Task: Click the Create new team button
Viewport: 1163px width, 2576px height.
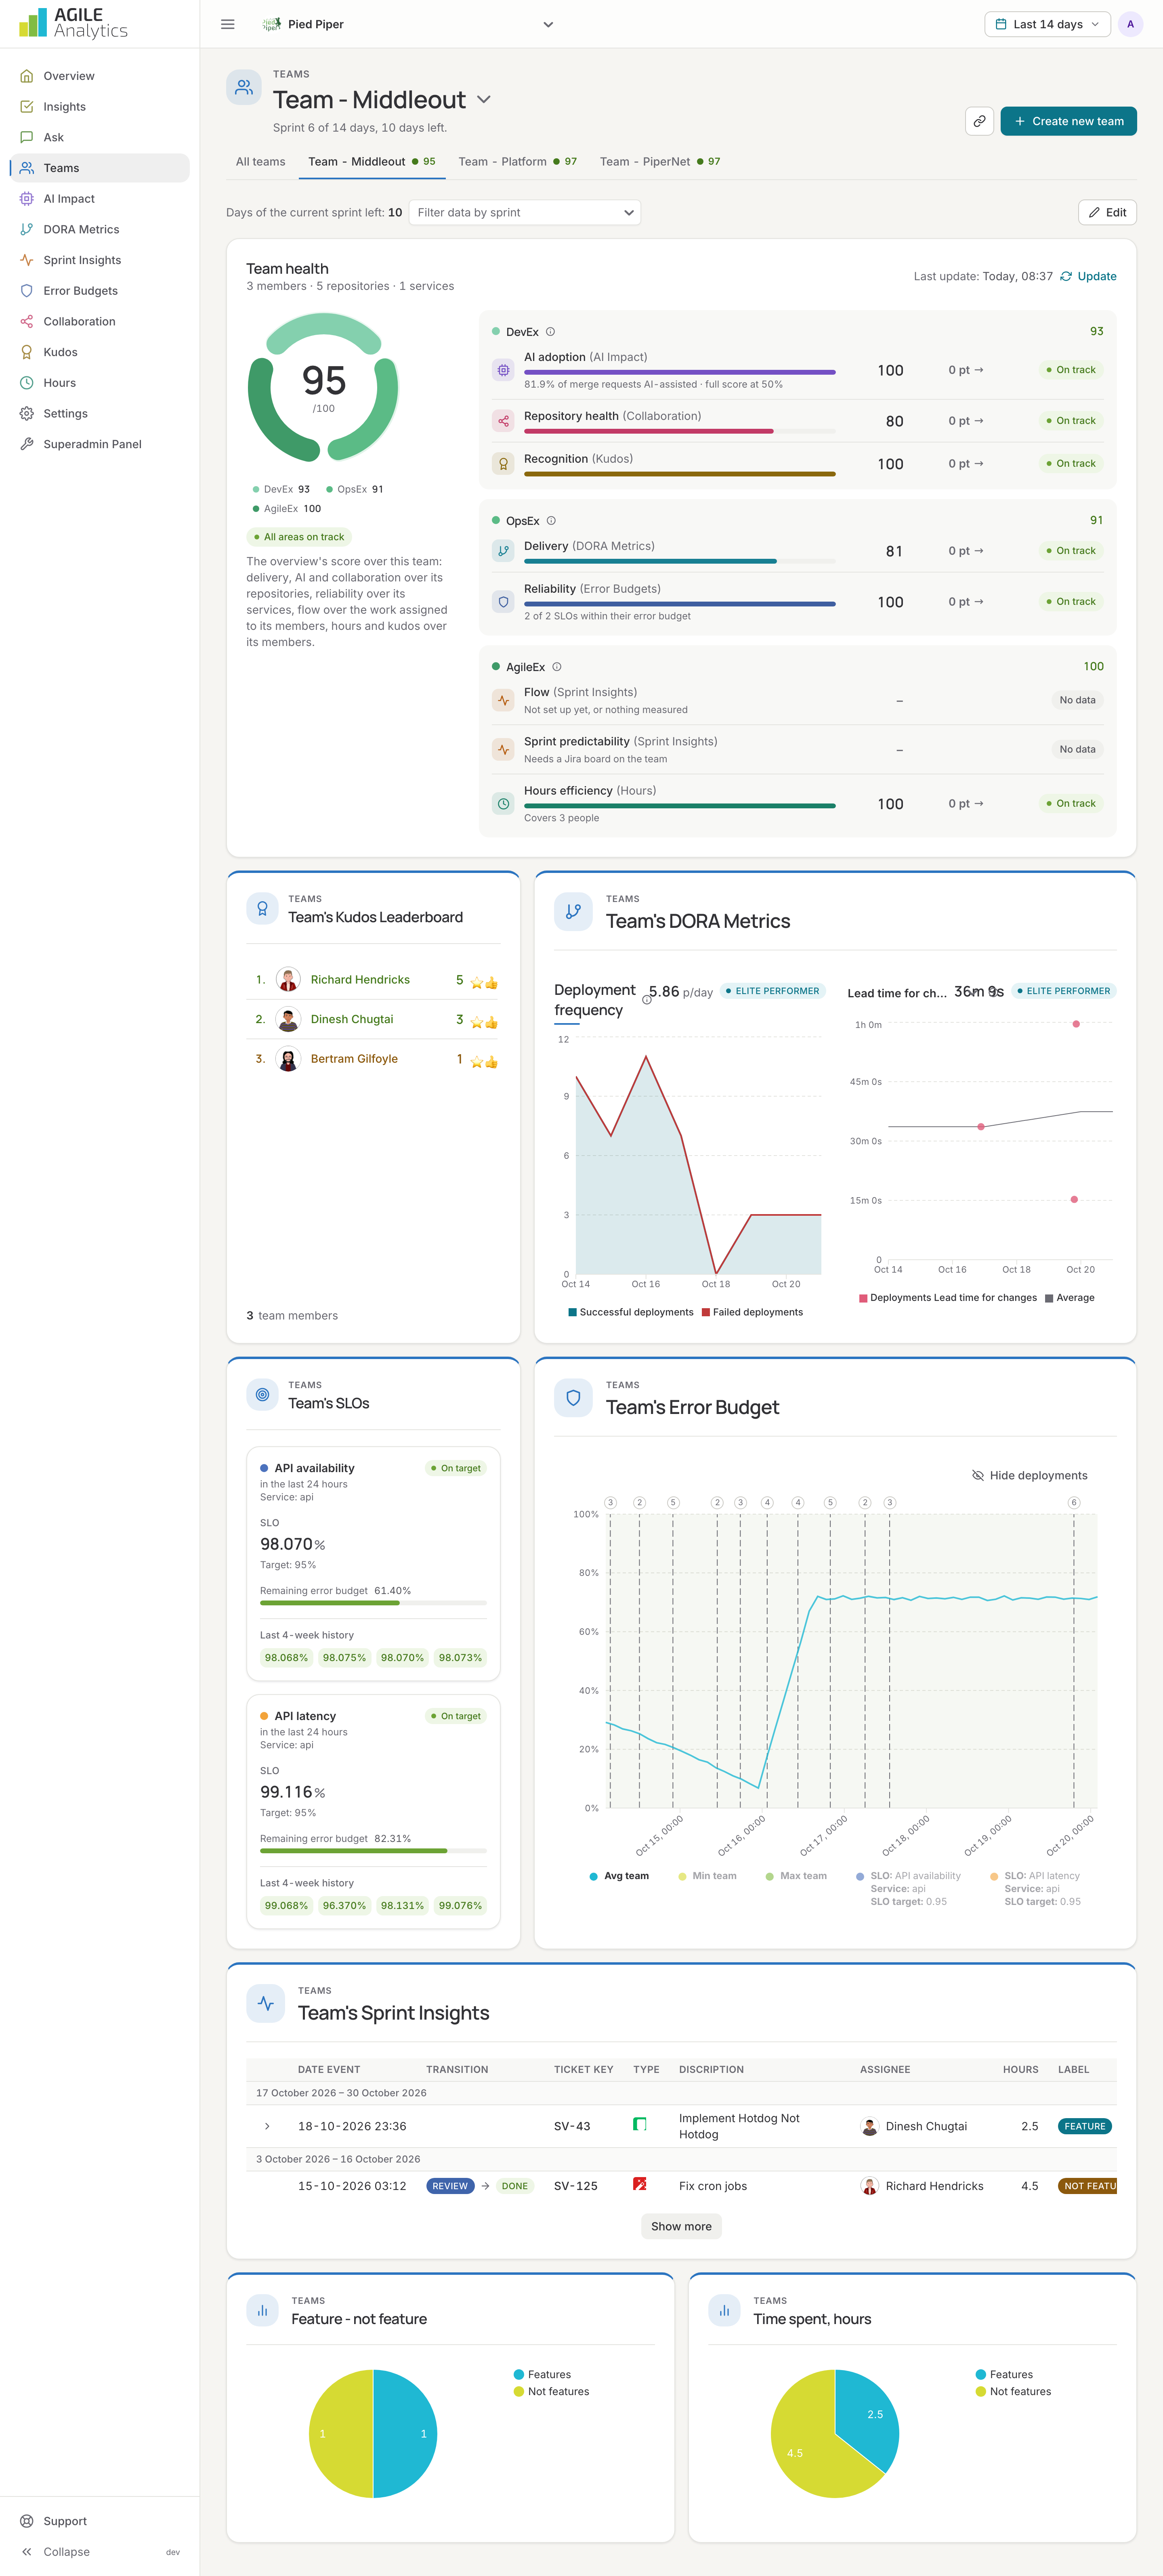Action: click(x=1068, y=121)
